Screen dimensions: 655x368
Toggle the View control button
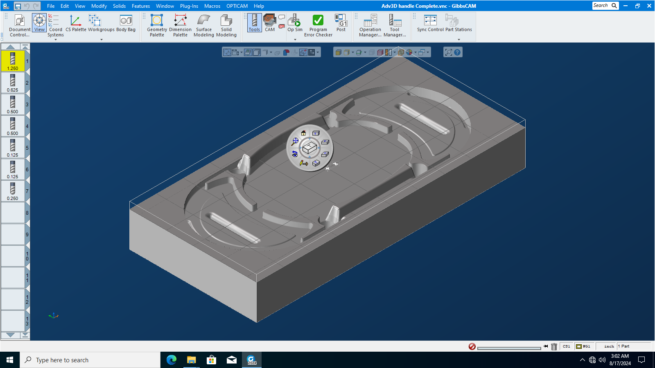(x=39, y=23)
